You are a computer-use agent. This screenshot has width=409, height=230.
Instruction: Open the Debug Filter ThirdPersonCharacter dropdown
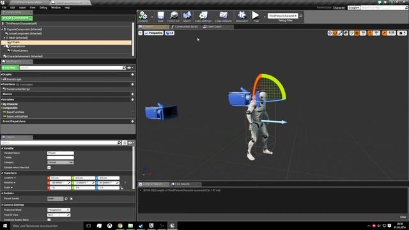[x=283, y=16]
